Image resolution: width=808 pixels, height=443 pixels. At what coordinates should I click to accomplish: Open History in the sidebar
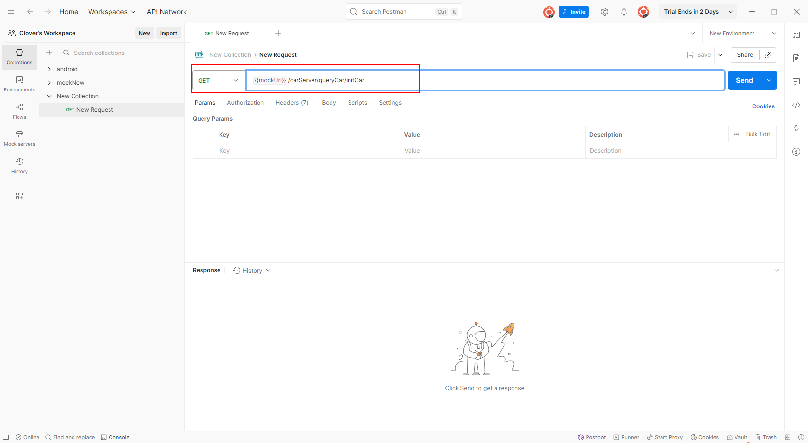pos(19,166)
